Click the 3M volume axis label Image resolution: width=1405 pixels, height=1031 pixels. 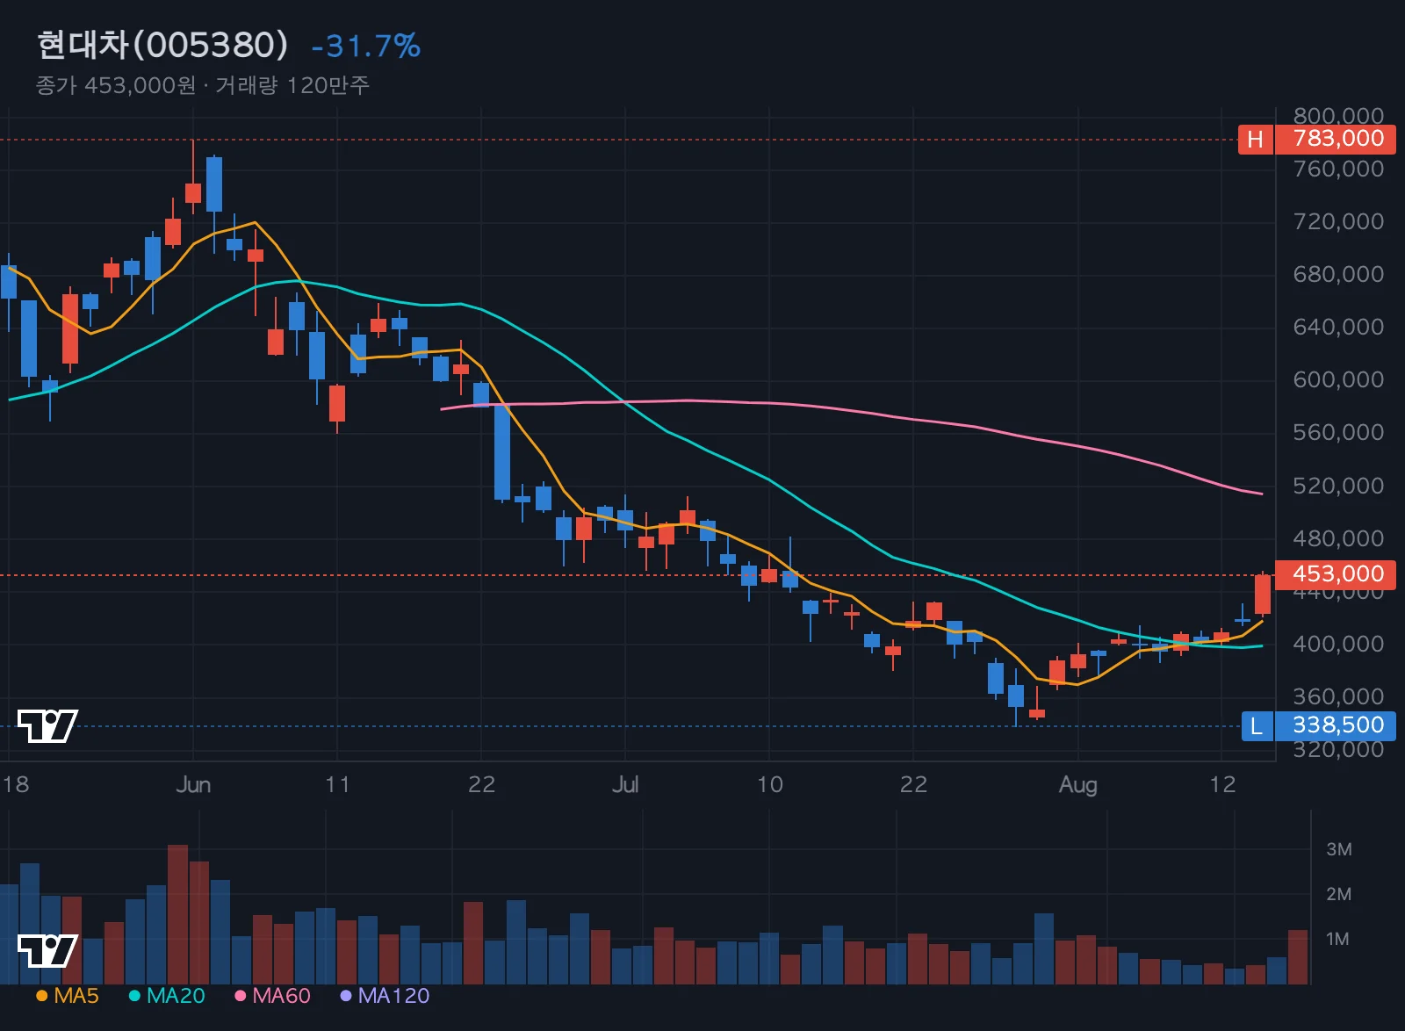[x=1338, y=849]
